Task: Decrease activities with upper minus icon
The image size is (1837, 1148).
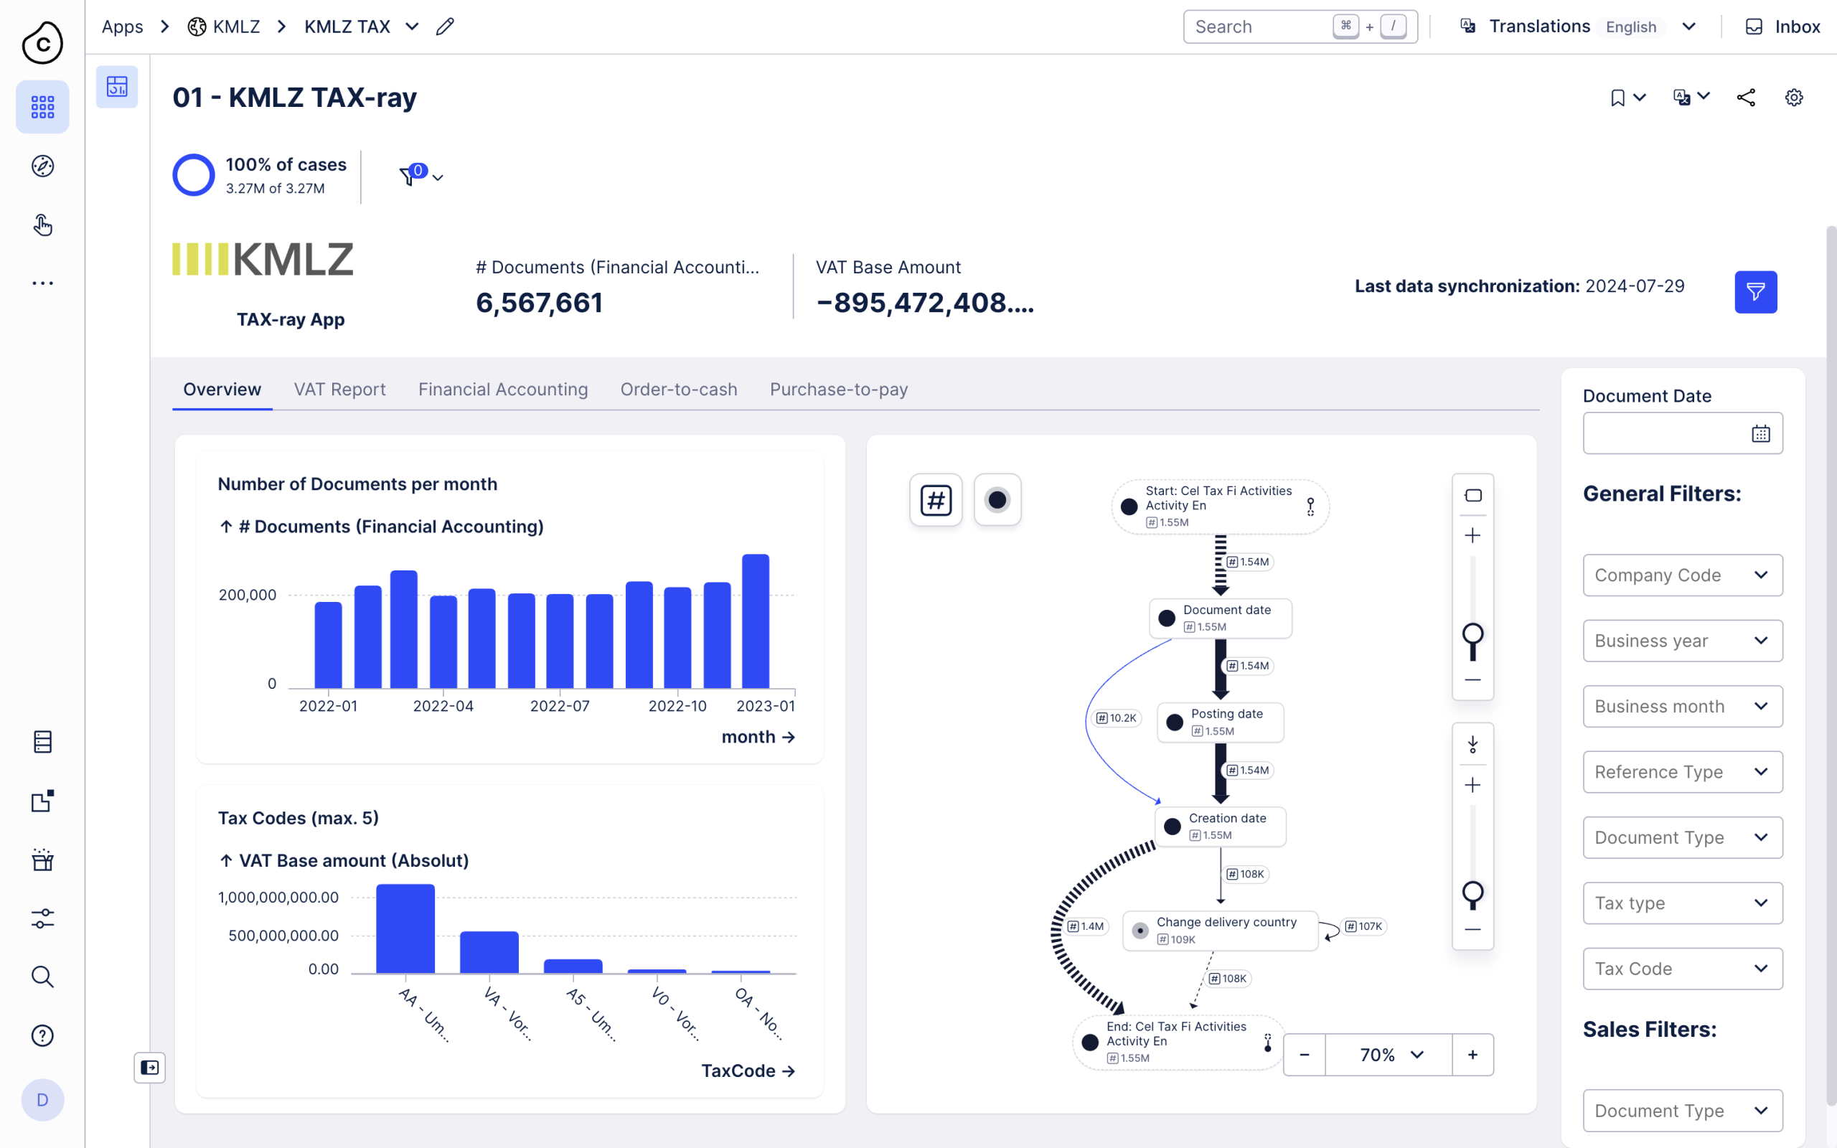Action: (x=1472, y=680)
